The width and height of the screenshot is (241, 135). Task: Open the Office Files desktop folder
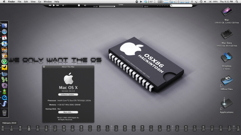click(227, 81)
